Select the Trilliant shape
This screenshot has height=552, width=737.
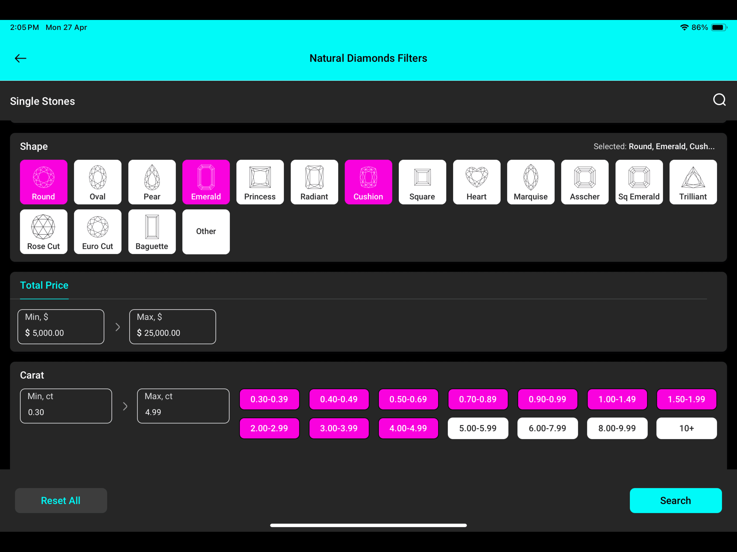point(693,182)
